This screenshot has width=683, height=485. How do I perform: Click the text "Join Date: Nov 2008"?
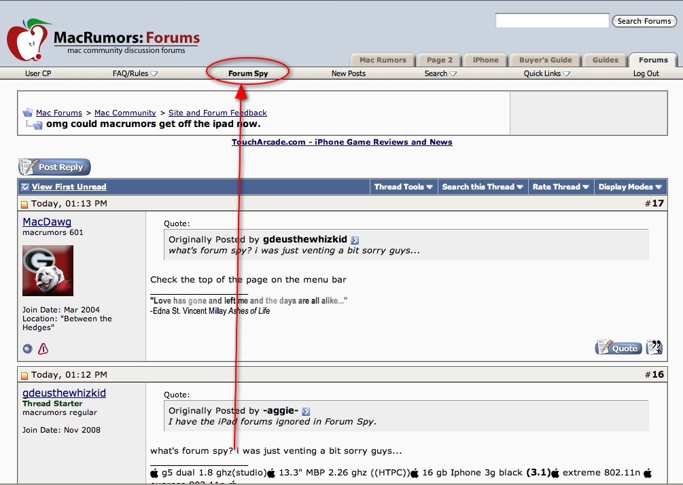click(x=61, y=430)
